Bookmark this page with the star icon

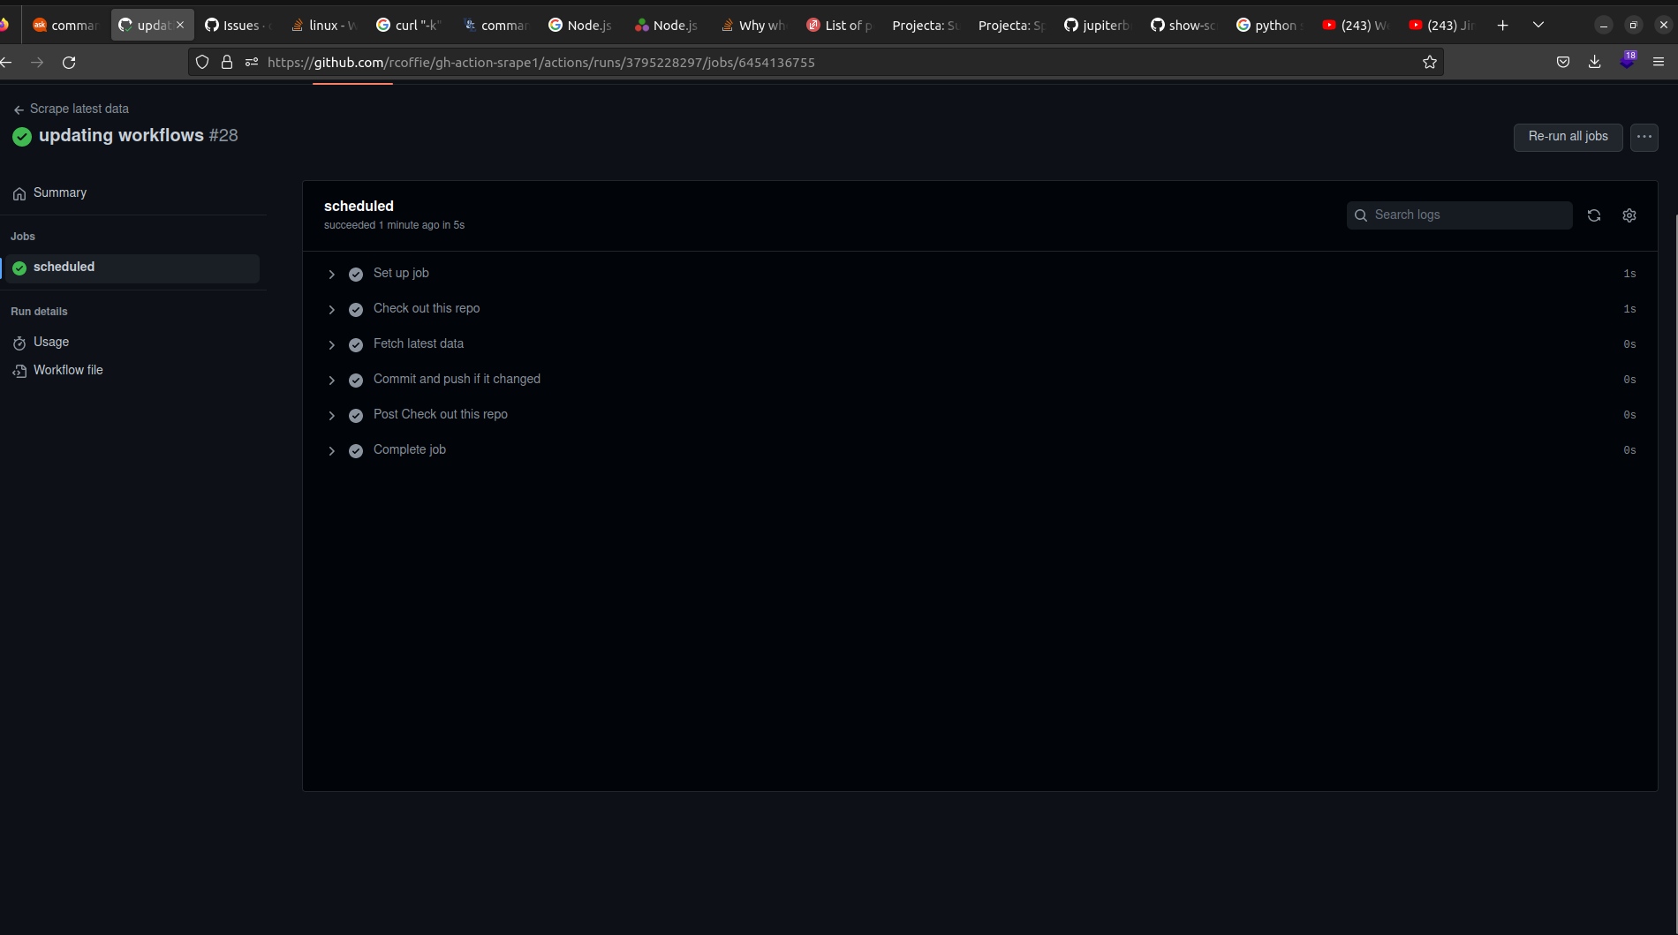tap(1430, 62)
